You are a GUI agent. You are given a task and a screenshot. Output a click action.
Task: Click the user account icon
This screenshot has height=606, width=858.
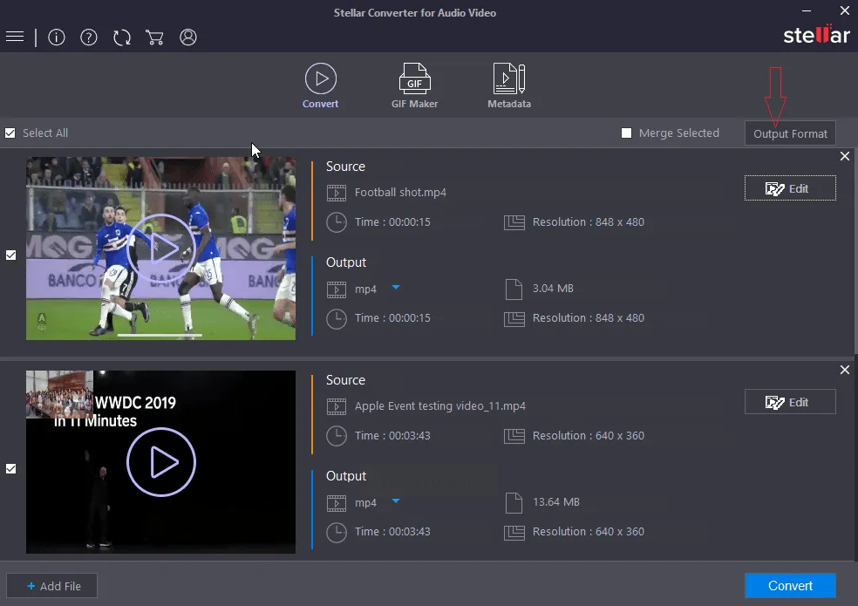pos(188,37)
